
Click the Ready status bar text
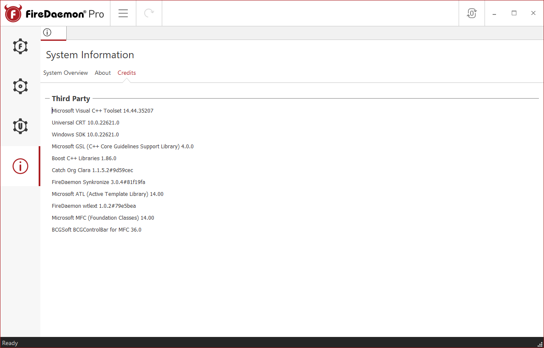pos(10,343)
